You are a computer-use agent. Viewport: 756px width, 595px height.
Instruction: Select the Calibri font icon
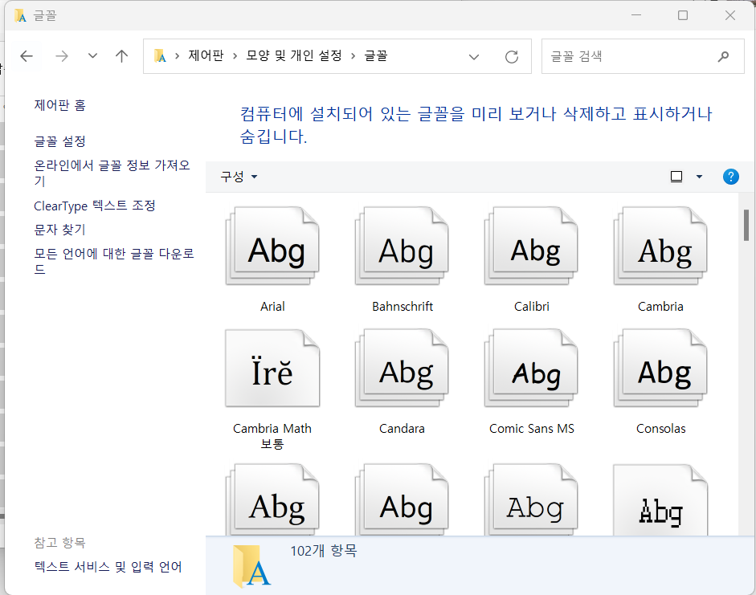click(x=531, y=246)
